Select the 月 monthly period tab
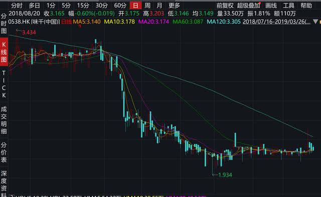This screenshot has width=321, height=197. pos(159,5)
